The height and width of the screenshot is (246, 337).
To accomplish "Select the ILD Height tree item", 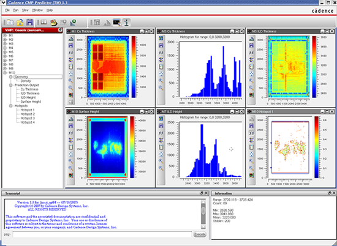I will click(28, 97).
